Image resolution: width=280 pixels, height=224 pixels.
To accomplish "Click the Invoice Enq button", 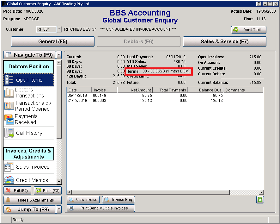I will click(119, 200).
